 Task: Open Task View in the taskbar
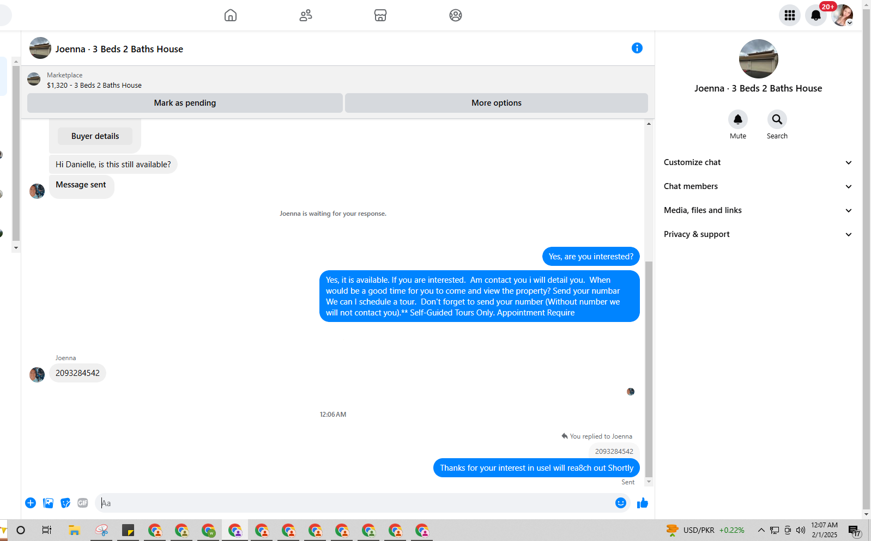pos(47,530)
